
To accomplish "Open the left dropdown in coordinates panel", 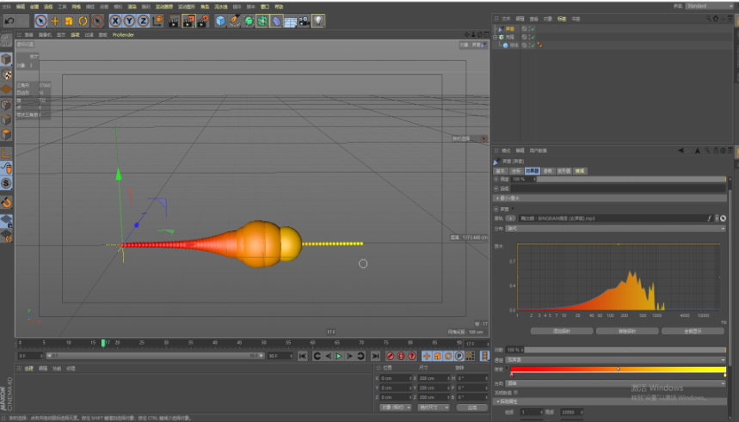I will point(396,407).
